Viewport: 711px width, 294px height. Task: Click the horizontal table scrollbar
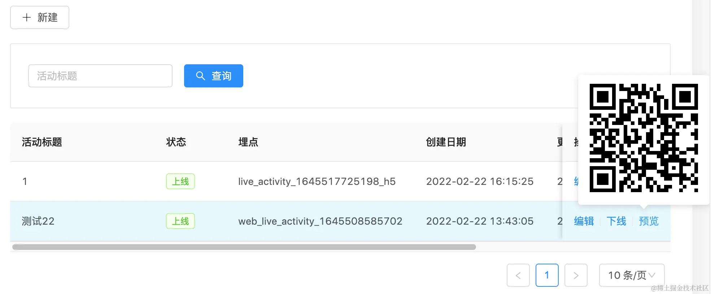click(244, 247)
